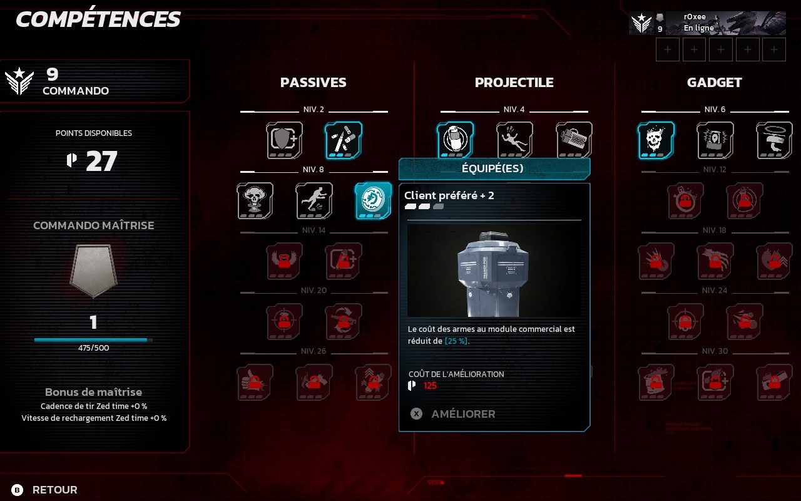Open the rOxee player profile card

(x=707, y=23)
